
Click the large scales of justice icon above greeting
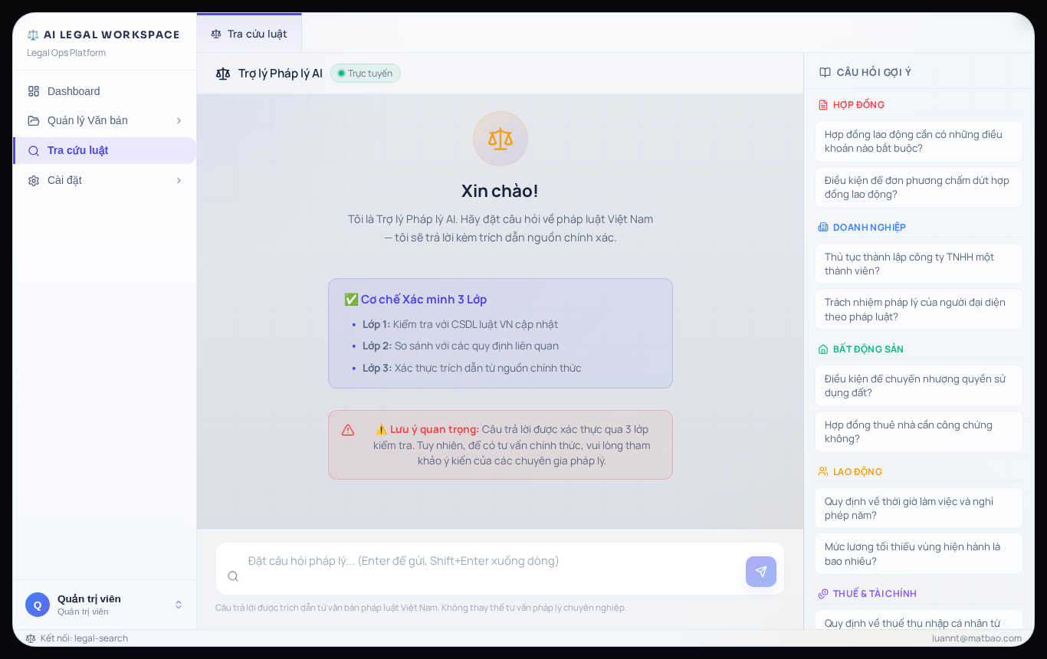(x=501, y=139)
